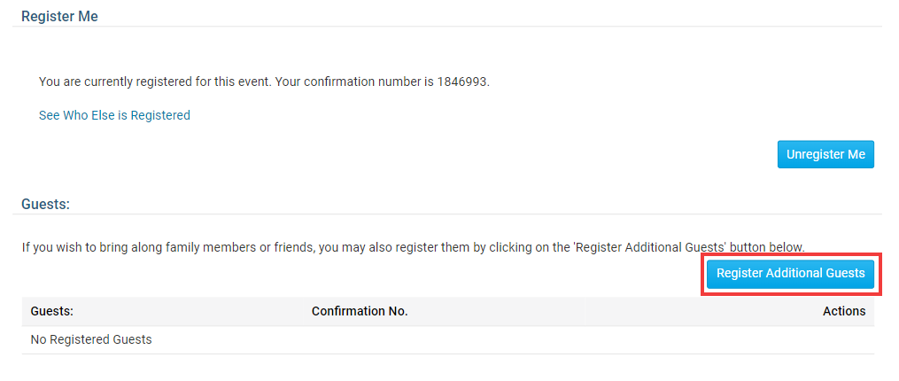899x381 pixels.
Task: Click the 'Your confirmation number is' text
Action: click(x=353, y=82)
